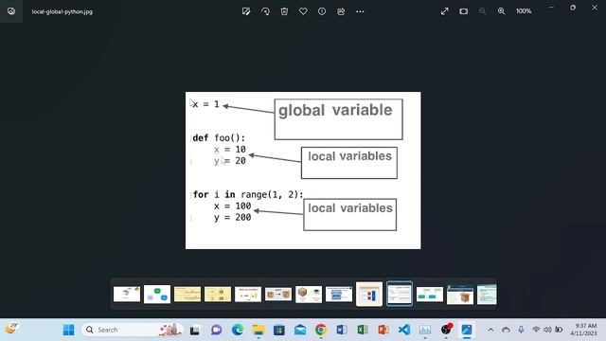Screen dimensions: 606x341
Task: Click the 100% zoom level indicator
Action: click(x=524, y=11)
